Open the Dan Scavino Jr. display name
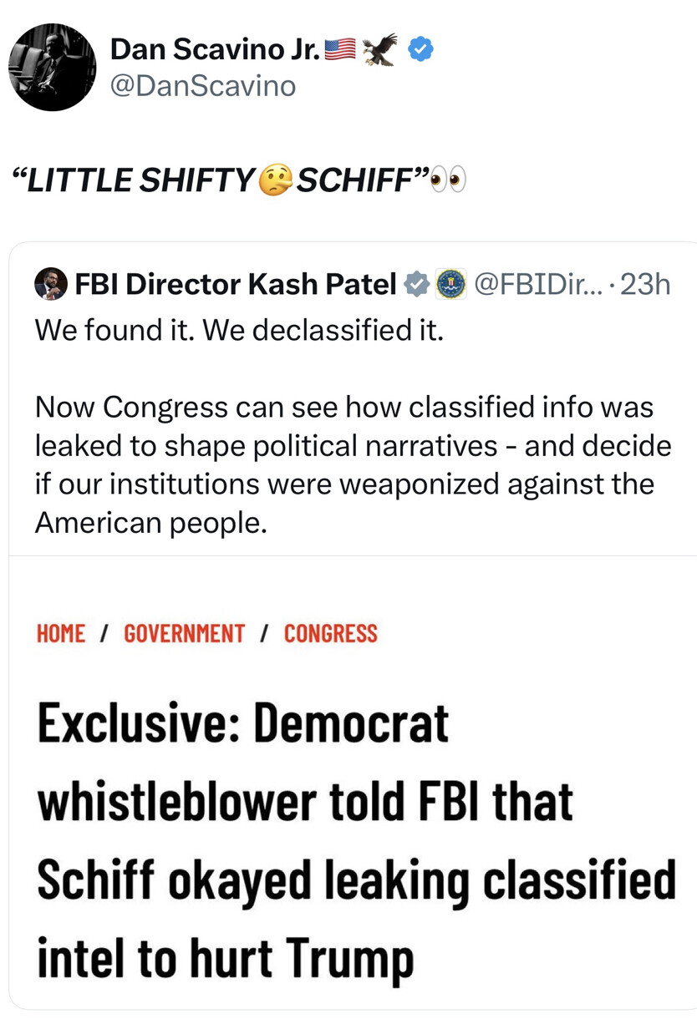 click(215, 51)
